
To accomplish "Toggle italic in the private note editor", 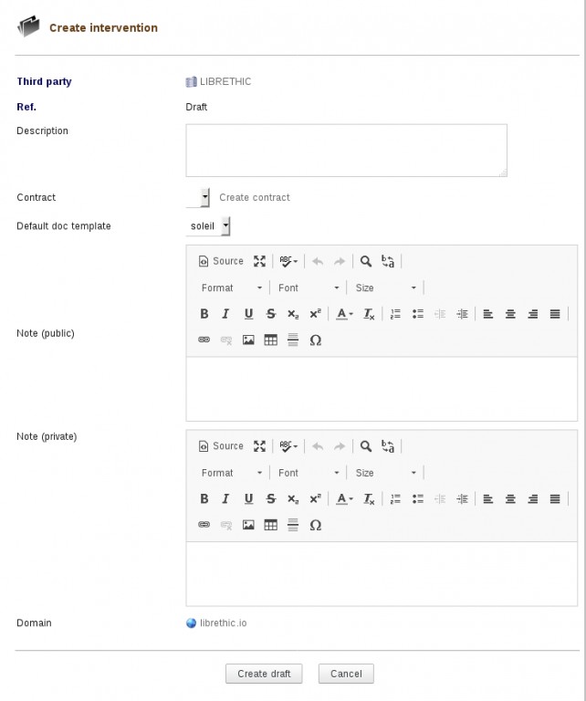I will tap(225, 499).
